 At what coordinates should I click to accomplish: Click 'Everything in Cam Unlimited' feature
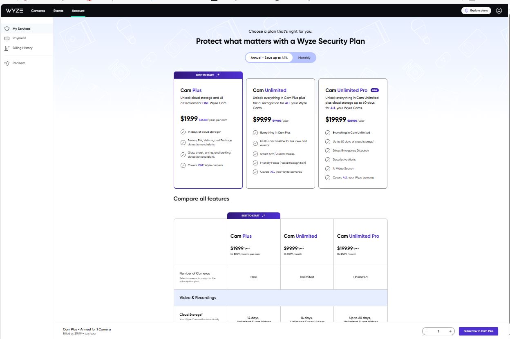[x=351, y=133]
